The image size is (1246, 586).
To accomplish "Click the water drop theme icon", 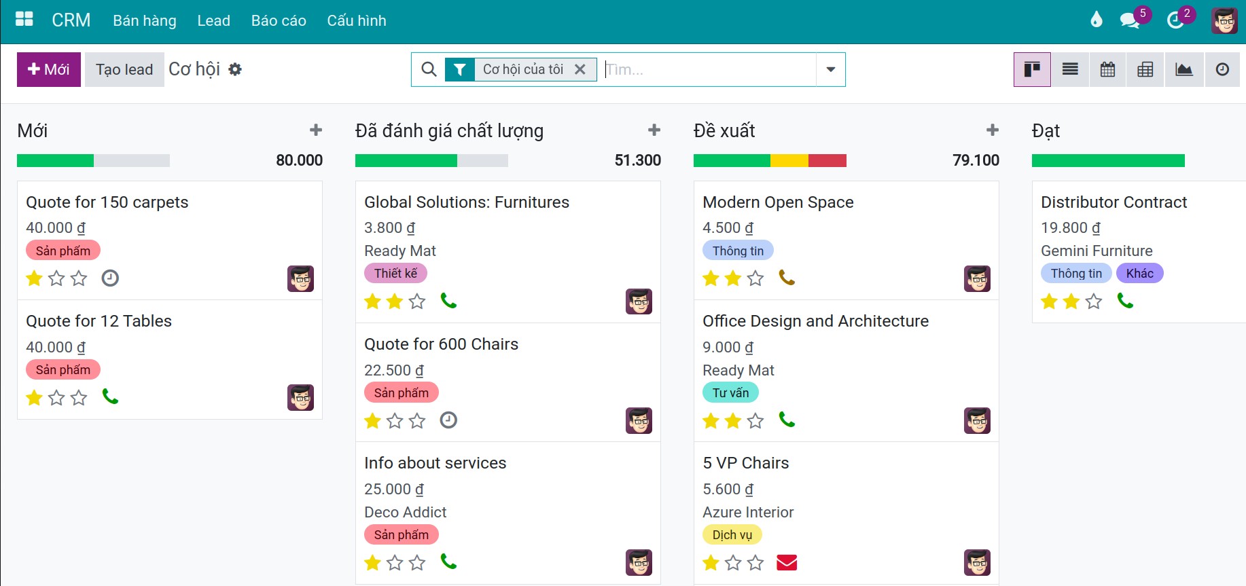I will point(1096,20).
